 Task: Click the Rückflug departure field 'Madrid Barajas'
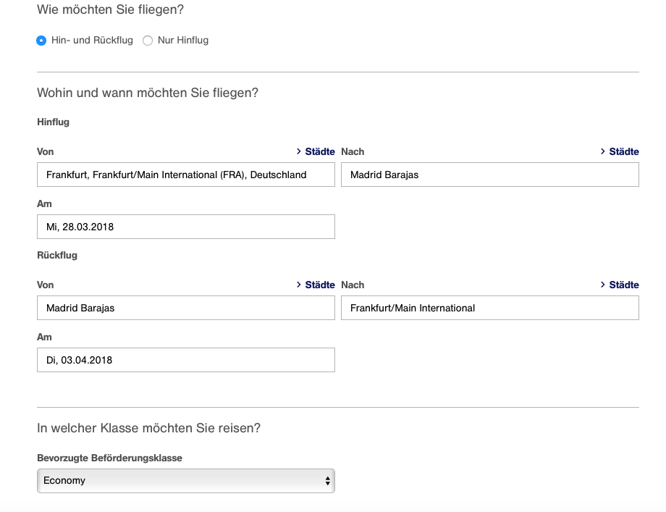(x=185, y=308)
